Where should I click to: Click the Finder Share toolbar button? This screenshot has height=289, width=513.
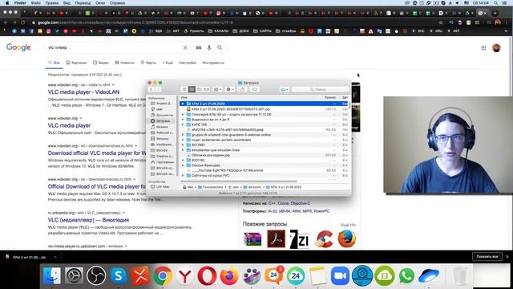(x=242, y=89)
